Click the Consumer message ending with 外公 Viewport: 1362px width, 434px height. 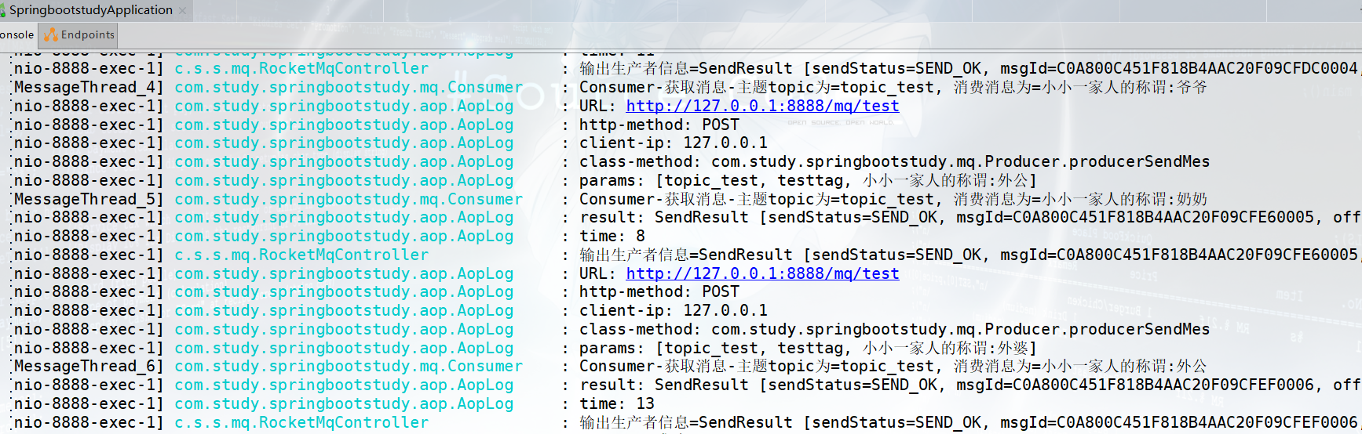893,366
